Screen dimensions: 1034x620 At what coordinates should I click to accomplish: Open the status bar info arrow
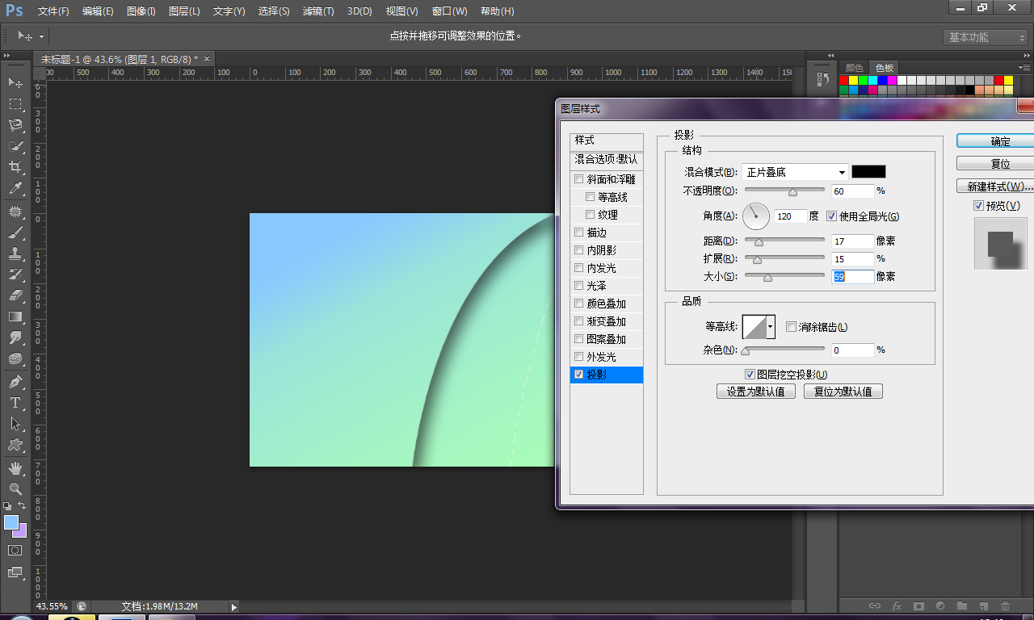coord(234,607)
